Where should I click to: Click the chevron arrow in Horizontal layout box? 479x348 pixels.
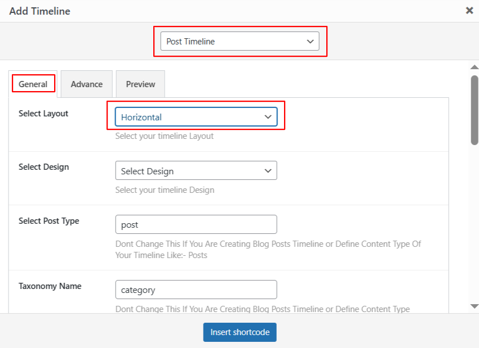[268, 117]
